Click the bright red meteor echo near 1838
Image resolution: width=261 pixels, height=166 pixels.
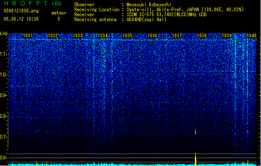pyautogui.click(x=195, y=132)
